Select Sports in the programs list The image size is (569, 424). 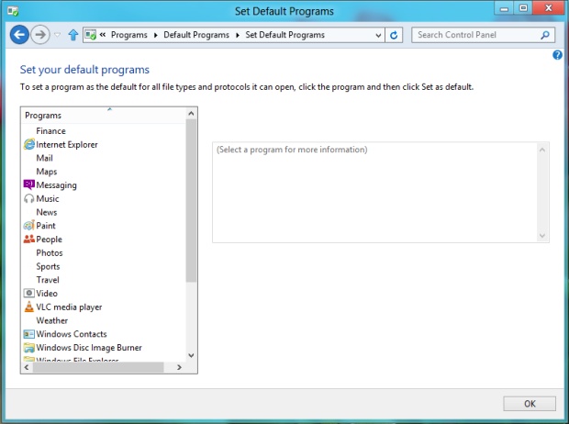pos(48,266)
